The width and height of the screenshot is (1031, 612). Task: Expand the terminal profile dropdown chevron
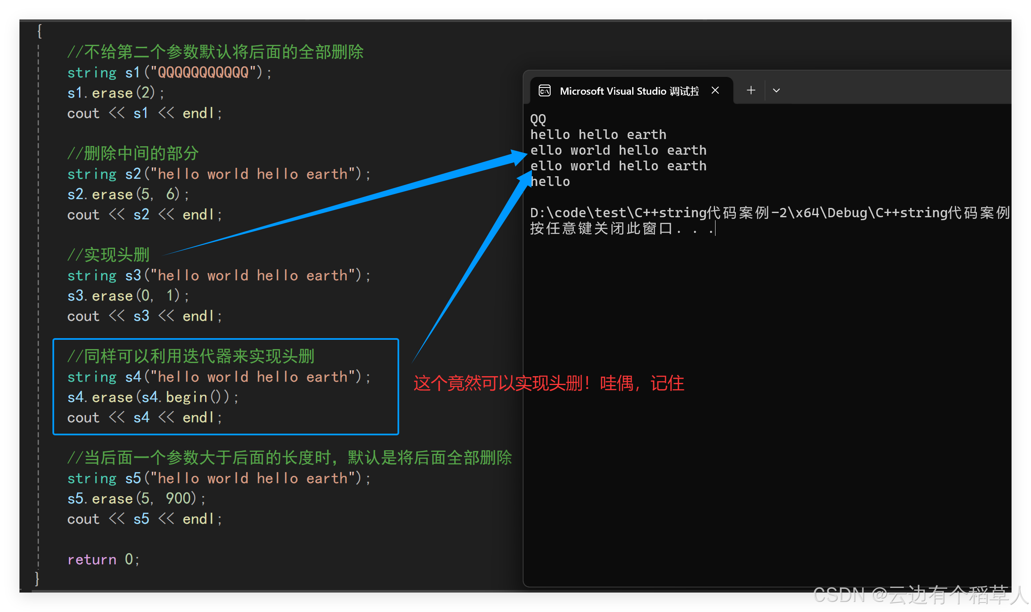point(776,90)
